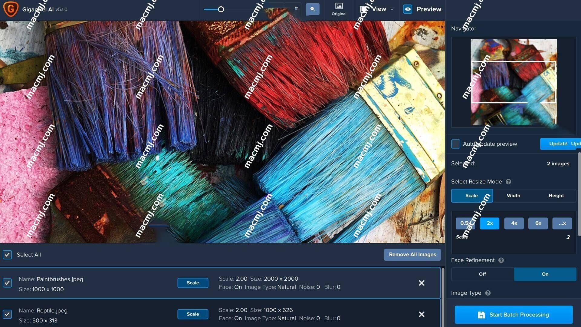Drag the zoom level slider
Image resolution: width=581 pixels, height=327 pixels.
[x=220, y=9]
